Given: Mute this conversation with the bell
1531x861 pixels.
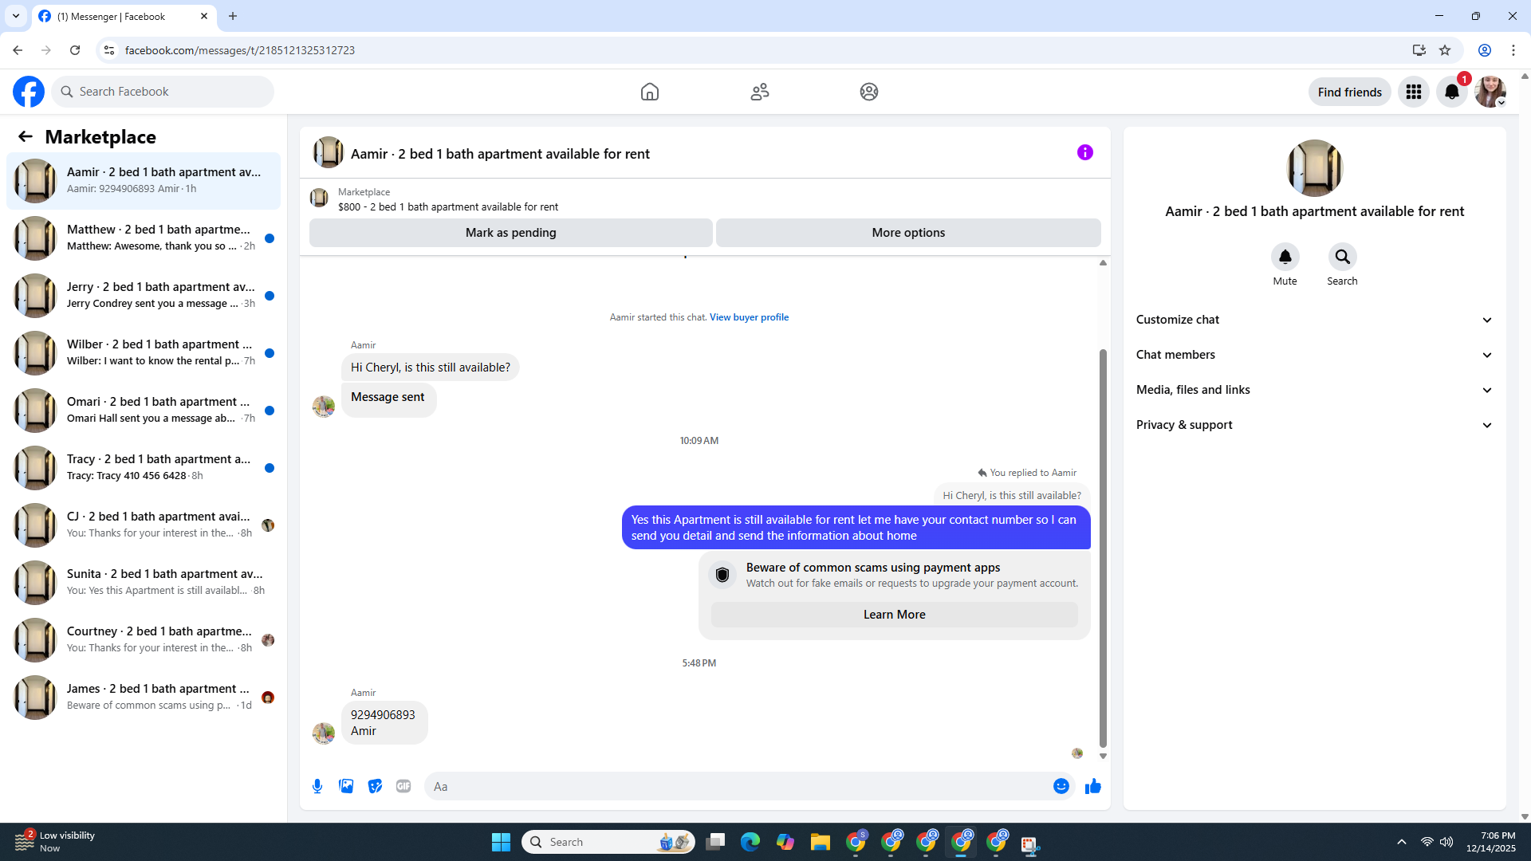Looking at the screenshot, I should 1285,257.
